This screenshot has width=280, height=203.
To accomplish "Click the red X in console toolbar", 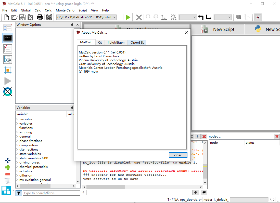I will pos(204,137).
